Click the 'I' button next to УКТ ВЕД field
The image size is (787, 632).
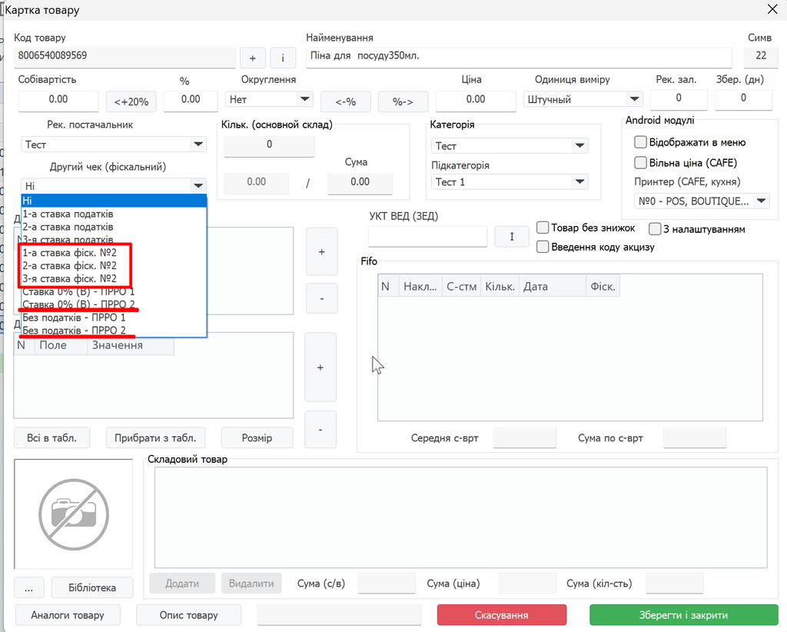[511, 237]
